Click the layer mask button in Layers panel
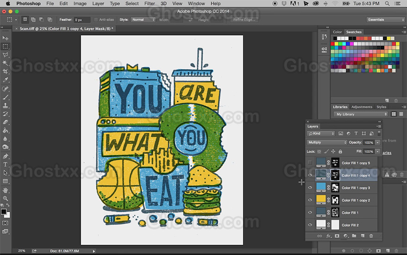Image resolution: width=407 pixels, height=255 pixels. point(337,236)
